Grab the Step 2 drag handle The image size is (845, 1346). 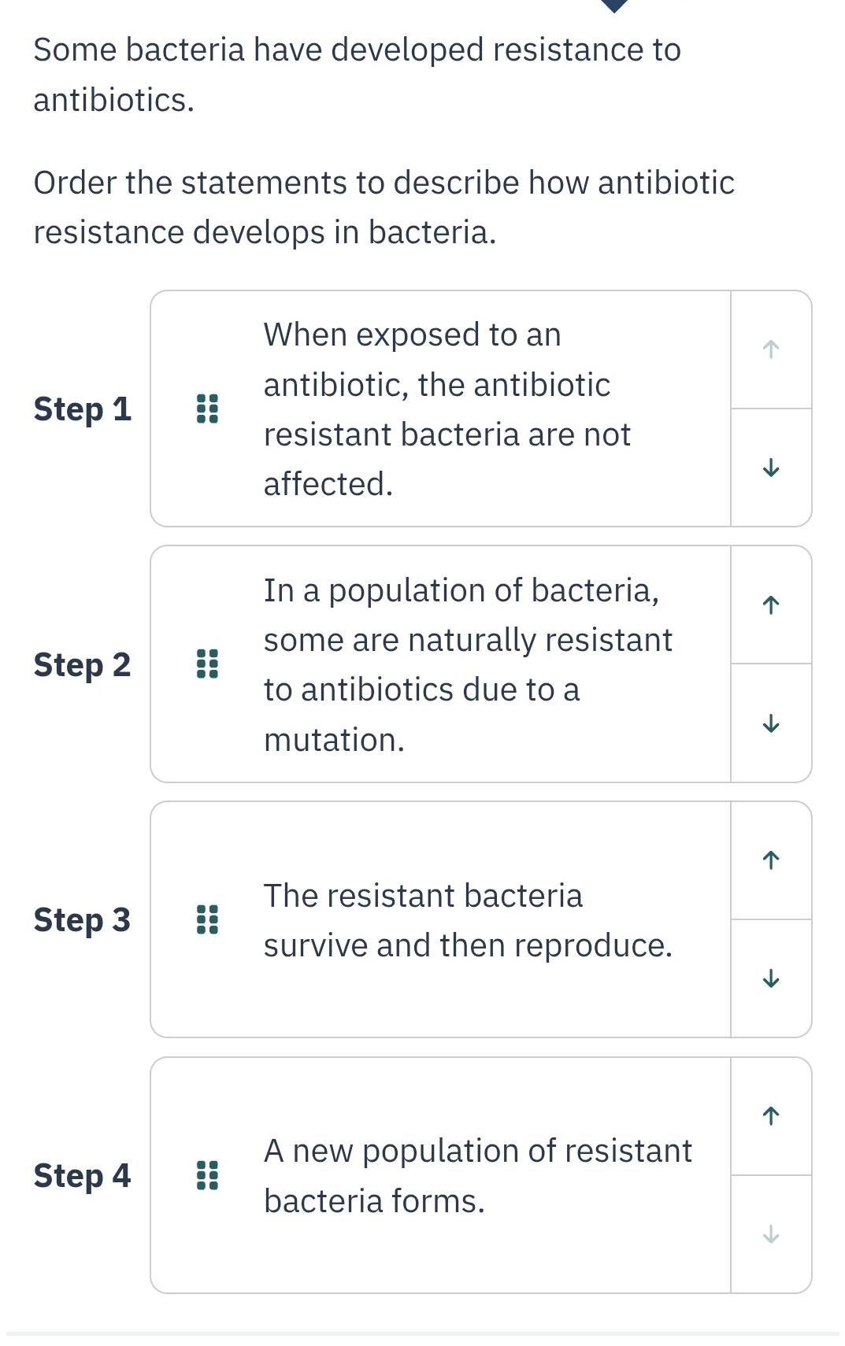207,664
